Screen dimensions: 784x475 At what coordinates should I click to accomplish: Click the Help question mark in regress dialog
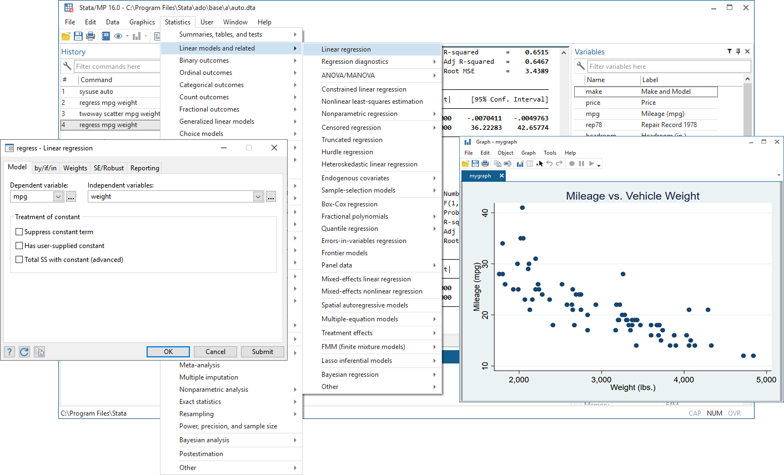[x=9, y=352]
